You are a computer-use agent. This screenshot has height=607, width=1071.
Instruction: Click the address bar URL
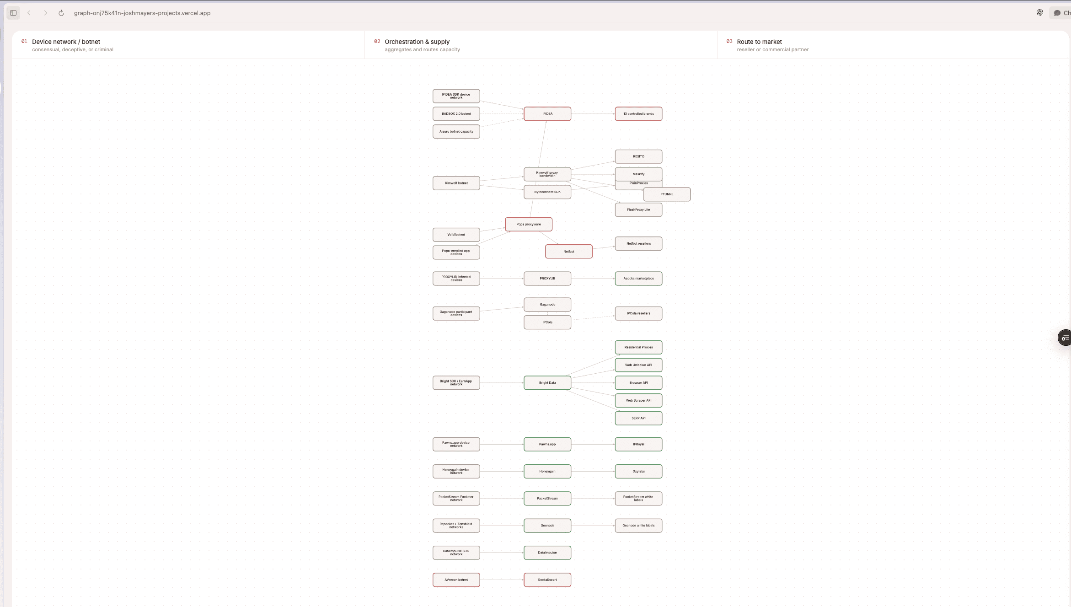click(x=142, y=13)
